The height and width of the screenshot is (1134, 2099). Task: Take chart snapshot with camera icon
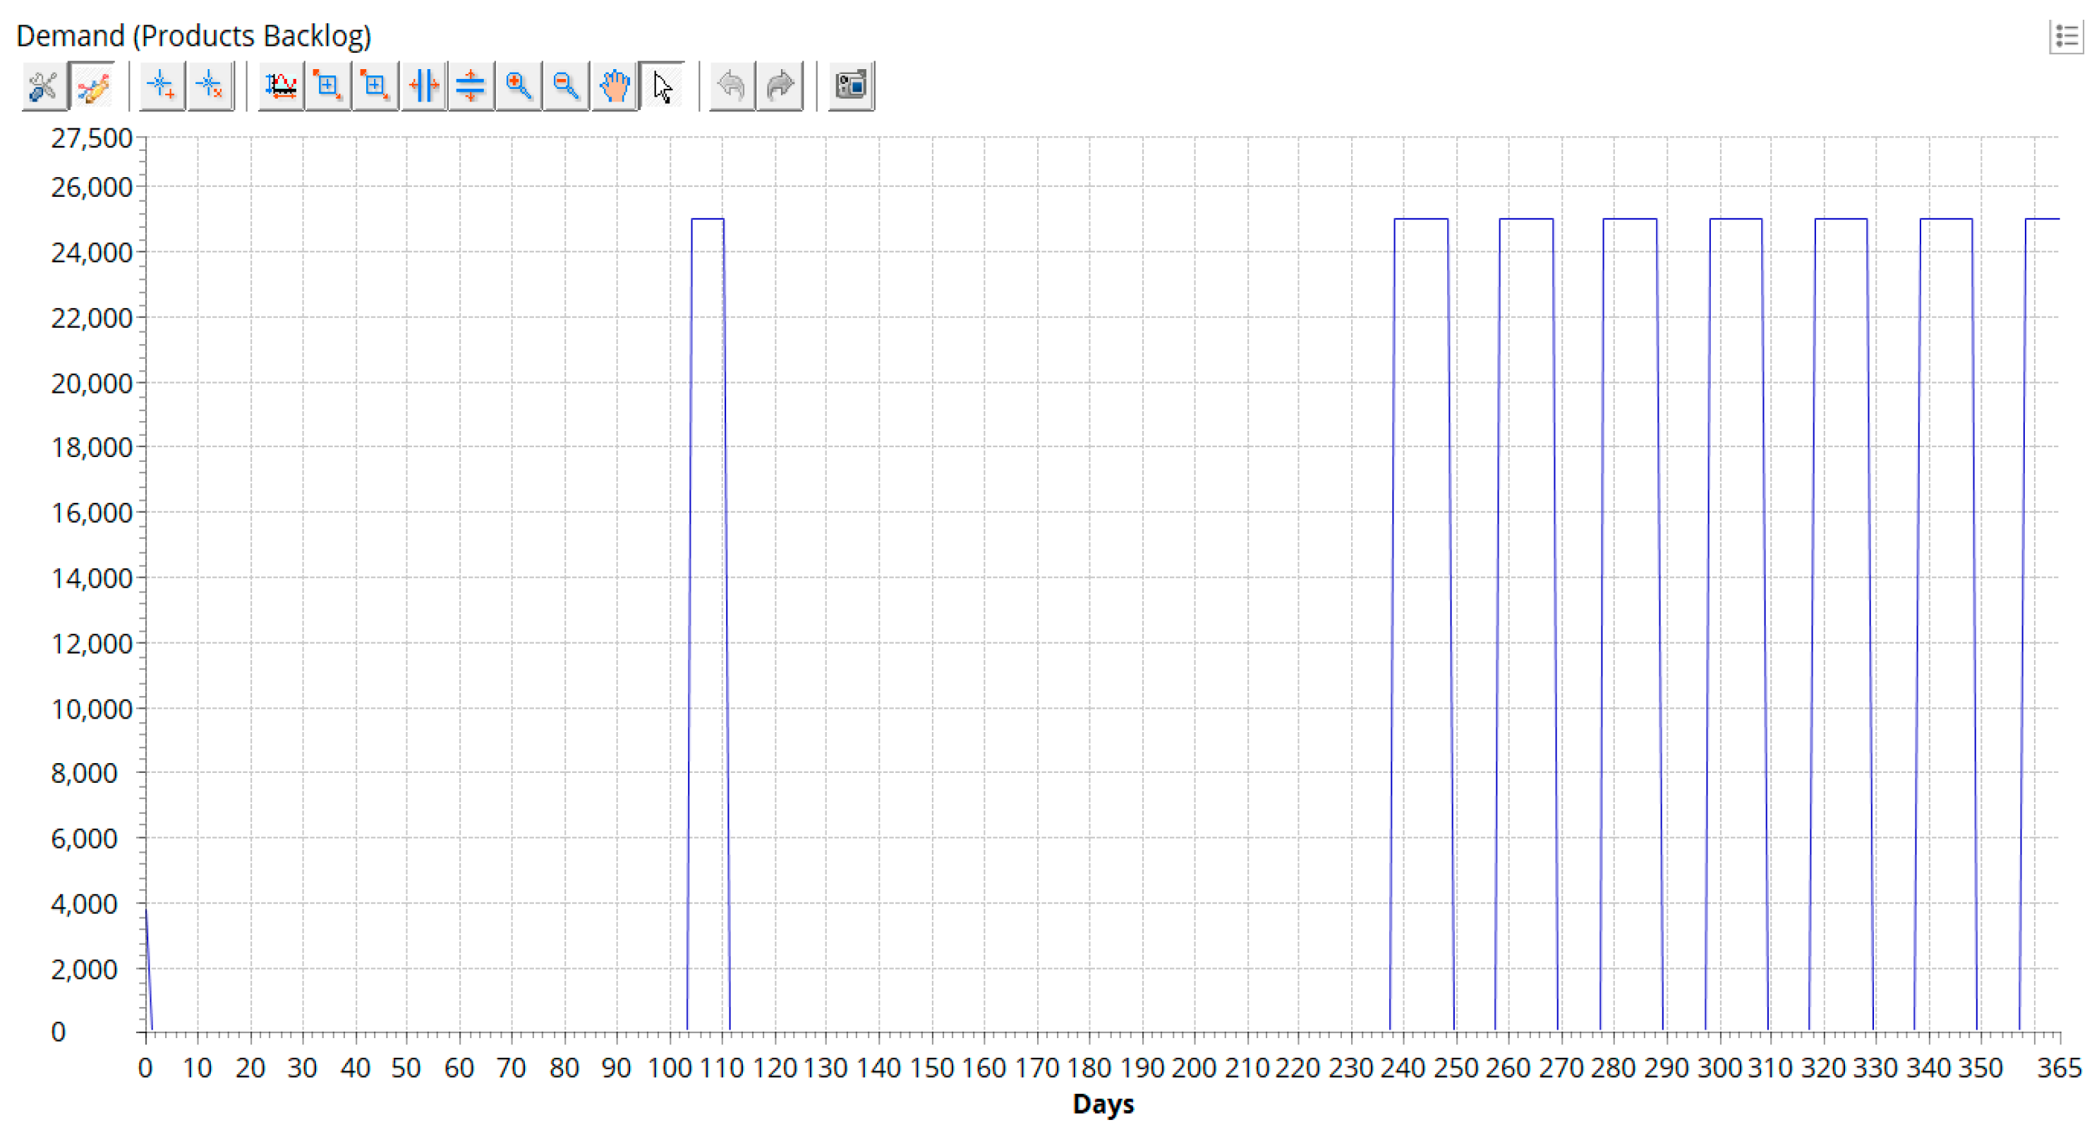point(851,85)
